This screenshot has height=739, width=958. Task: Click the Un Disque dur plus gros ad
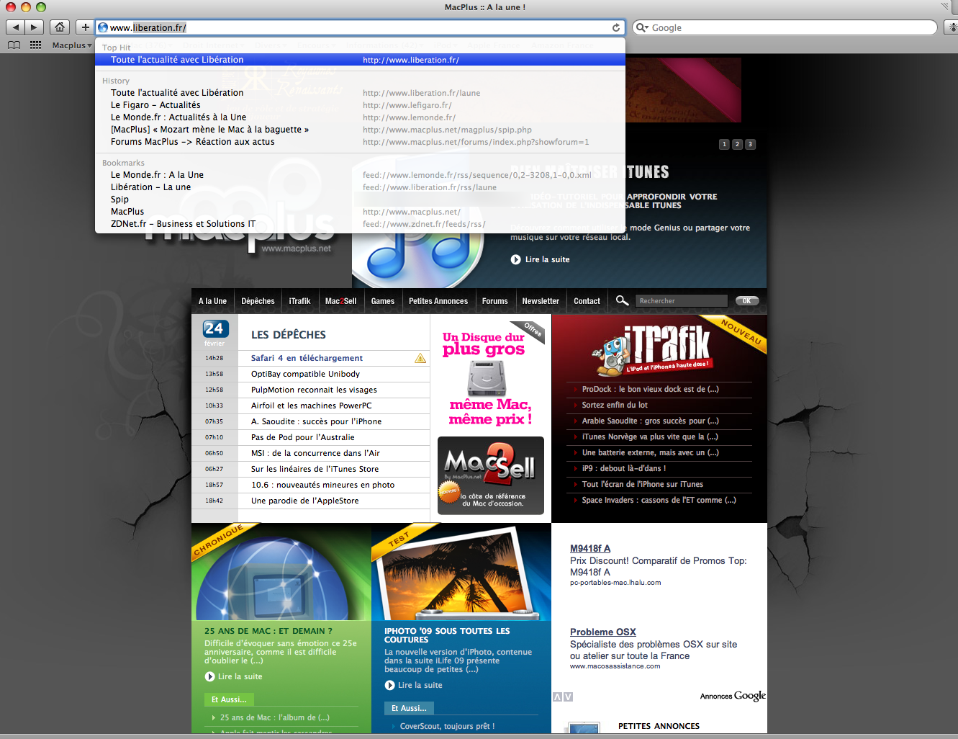tap(491, 375)
